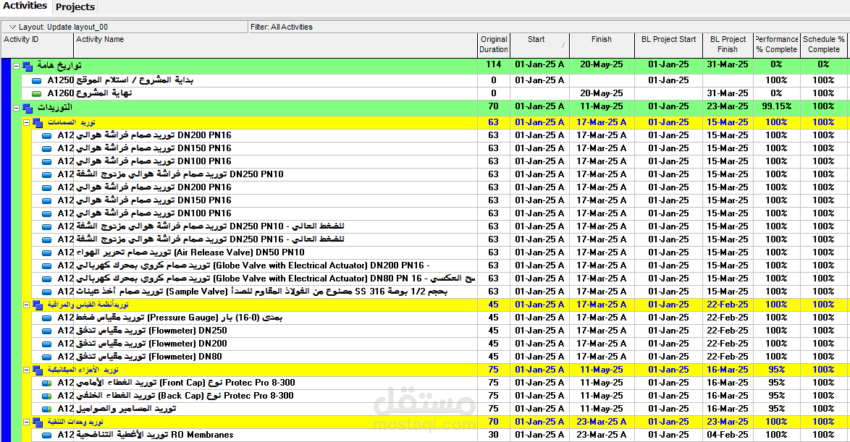Click the Start column header
This screenshot has width=850, height=442.
[x=539, y=45]
